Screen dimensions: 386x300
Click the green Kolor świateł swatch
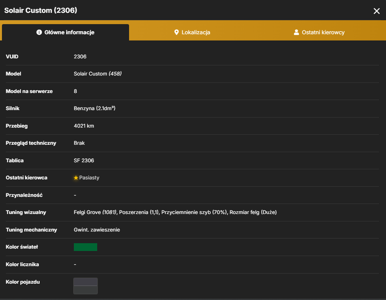click(86, 247)
